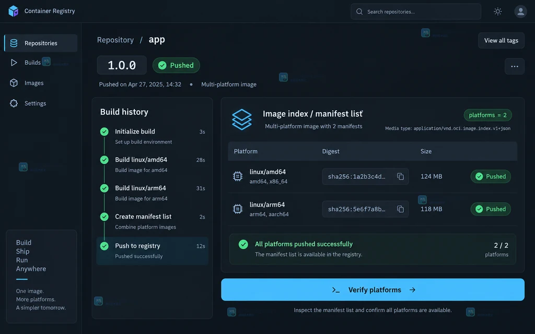The height and width of the screenshot is (334, 535).
Task: Open Settings in the sidebar
Action: point(35,103)
